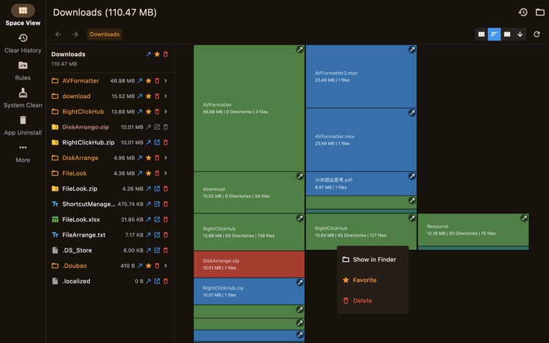Viewport: 549px width, 343px height.
Task: Click the history clock icon at top right
Action: pos(523,12)
